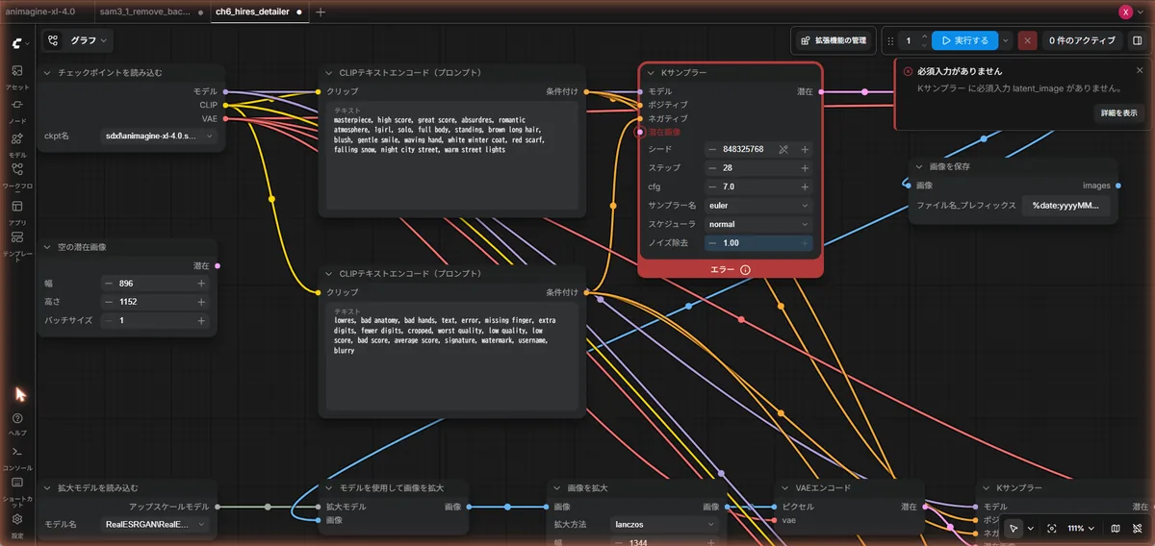Click the KSampler error info icon
1155x546 pixels.
[745, 270]
